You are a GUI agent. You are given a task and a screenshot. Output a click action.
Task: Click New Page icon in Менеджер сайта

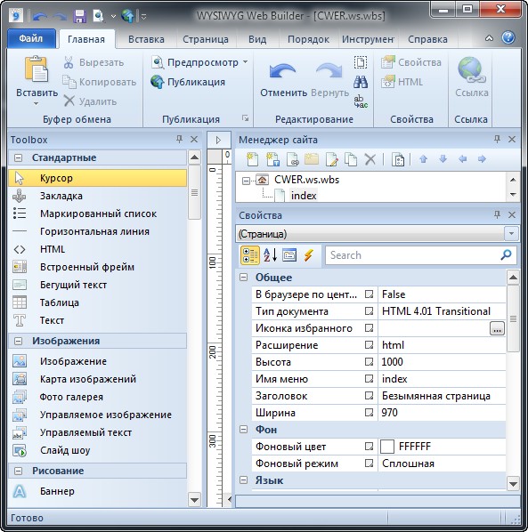pyautogui.click(x=252, y=159)
